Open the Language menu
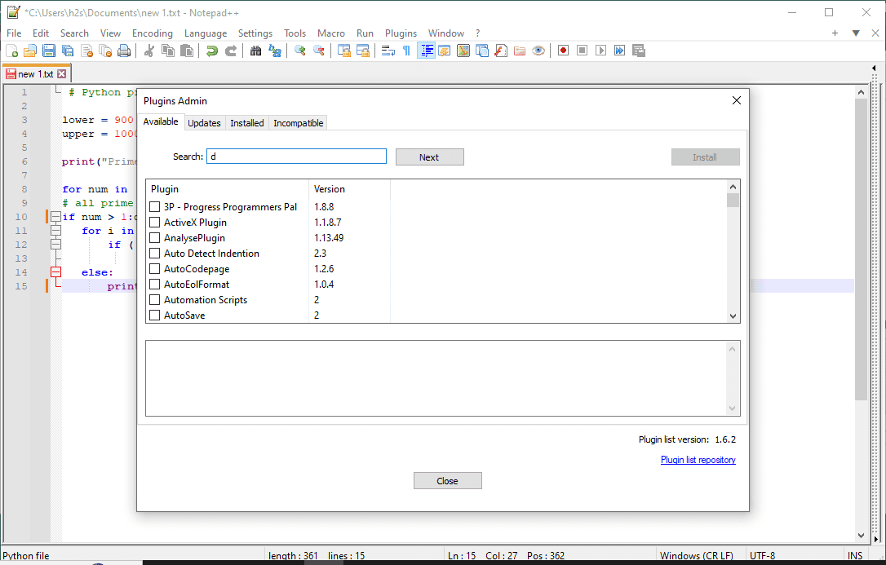This screenshot has width=886, height=565. click(205, 33)
